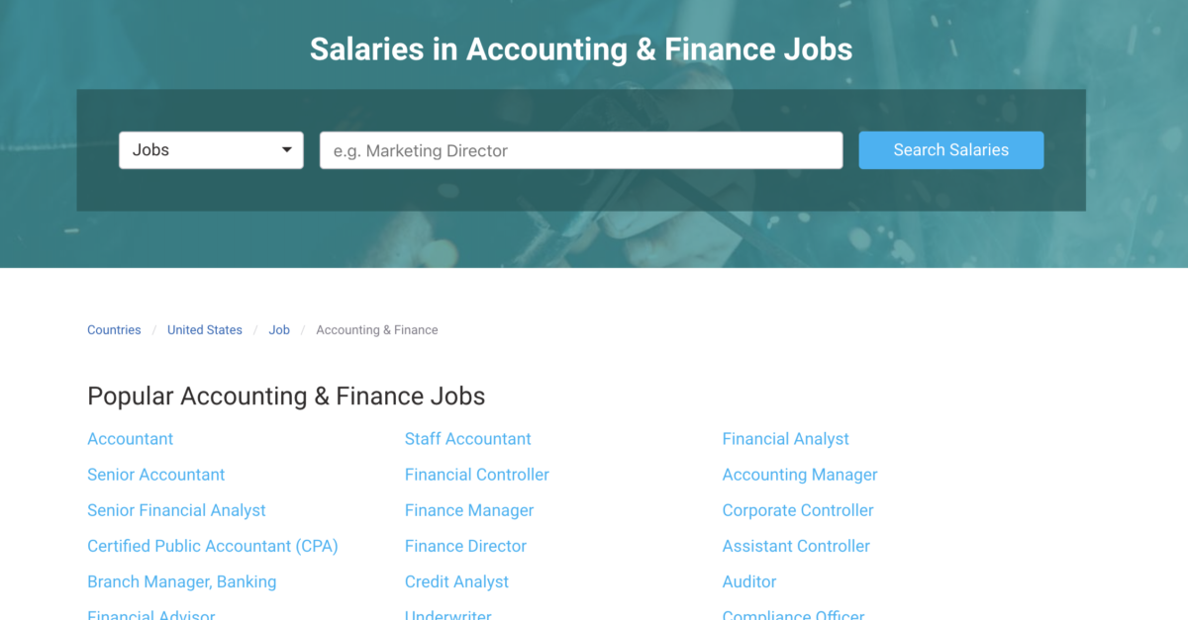Click the Job breadcrumb link

tap(278, 329)
